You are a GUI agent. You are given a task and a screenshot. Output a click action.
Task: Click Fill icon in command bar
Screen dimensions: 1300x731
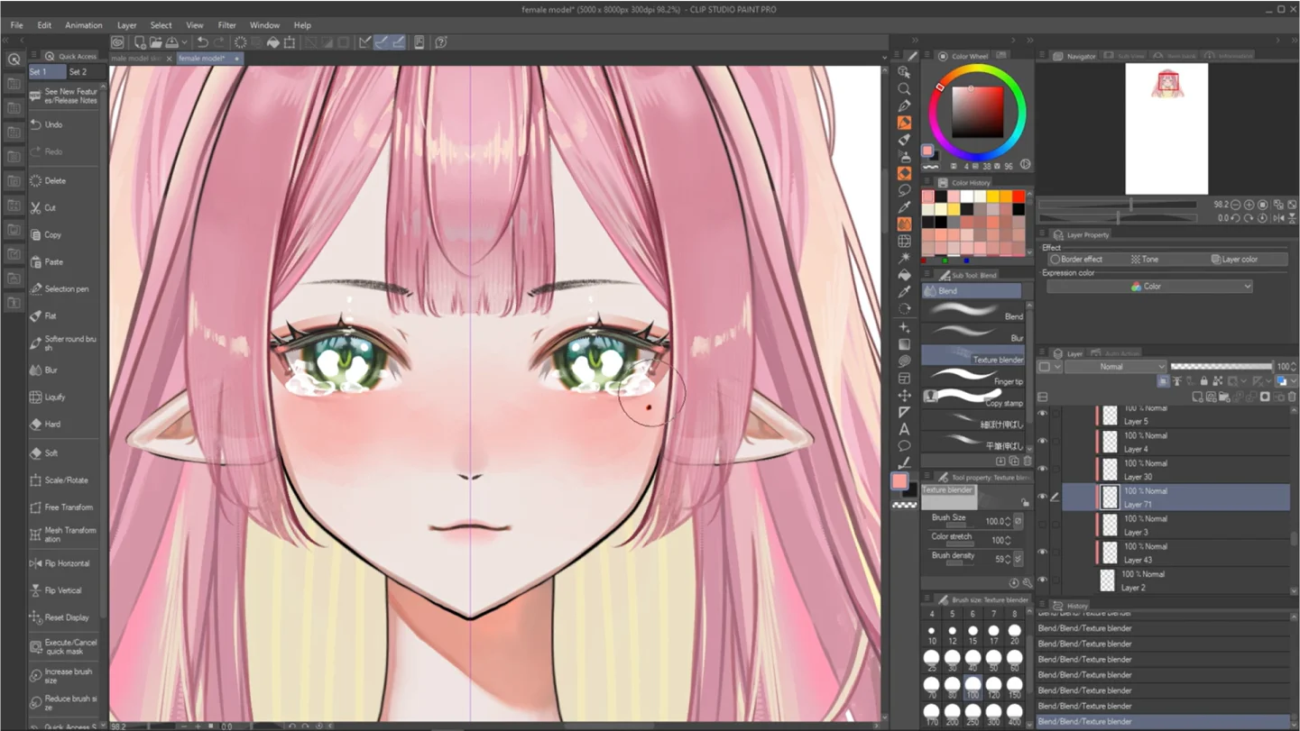pyautogui.click(x=273, y=42)
